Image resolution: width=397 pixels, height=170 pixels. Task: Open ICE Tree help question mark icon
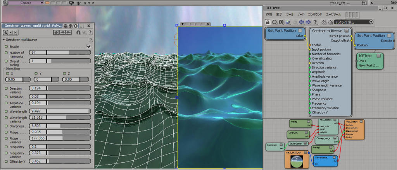pos(315,22)
